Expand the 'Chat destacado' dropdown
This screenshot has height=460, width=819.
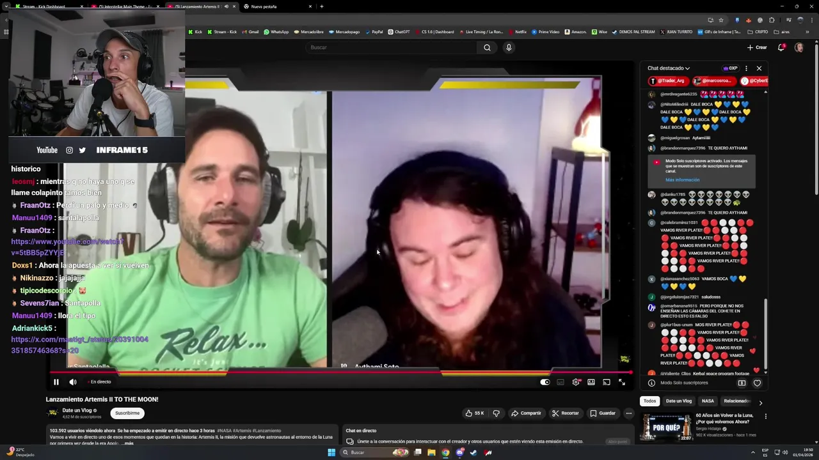[x=669, y=68]
